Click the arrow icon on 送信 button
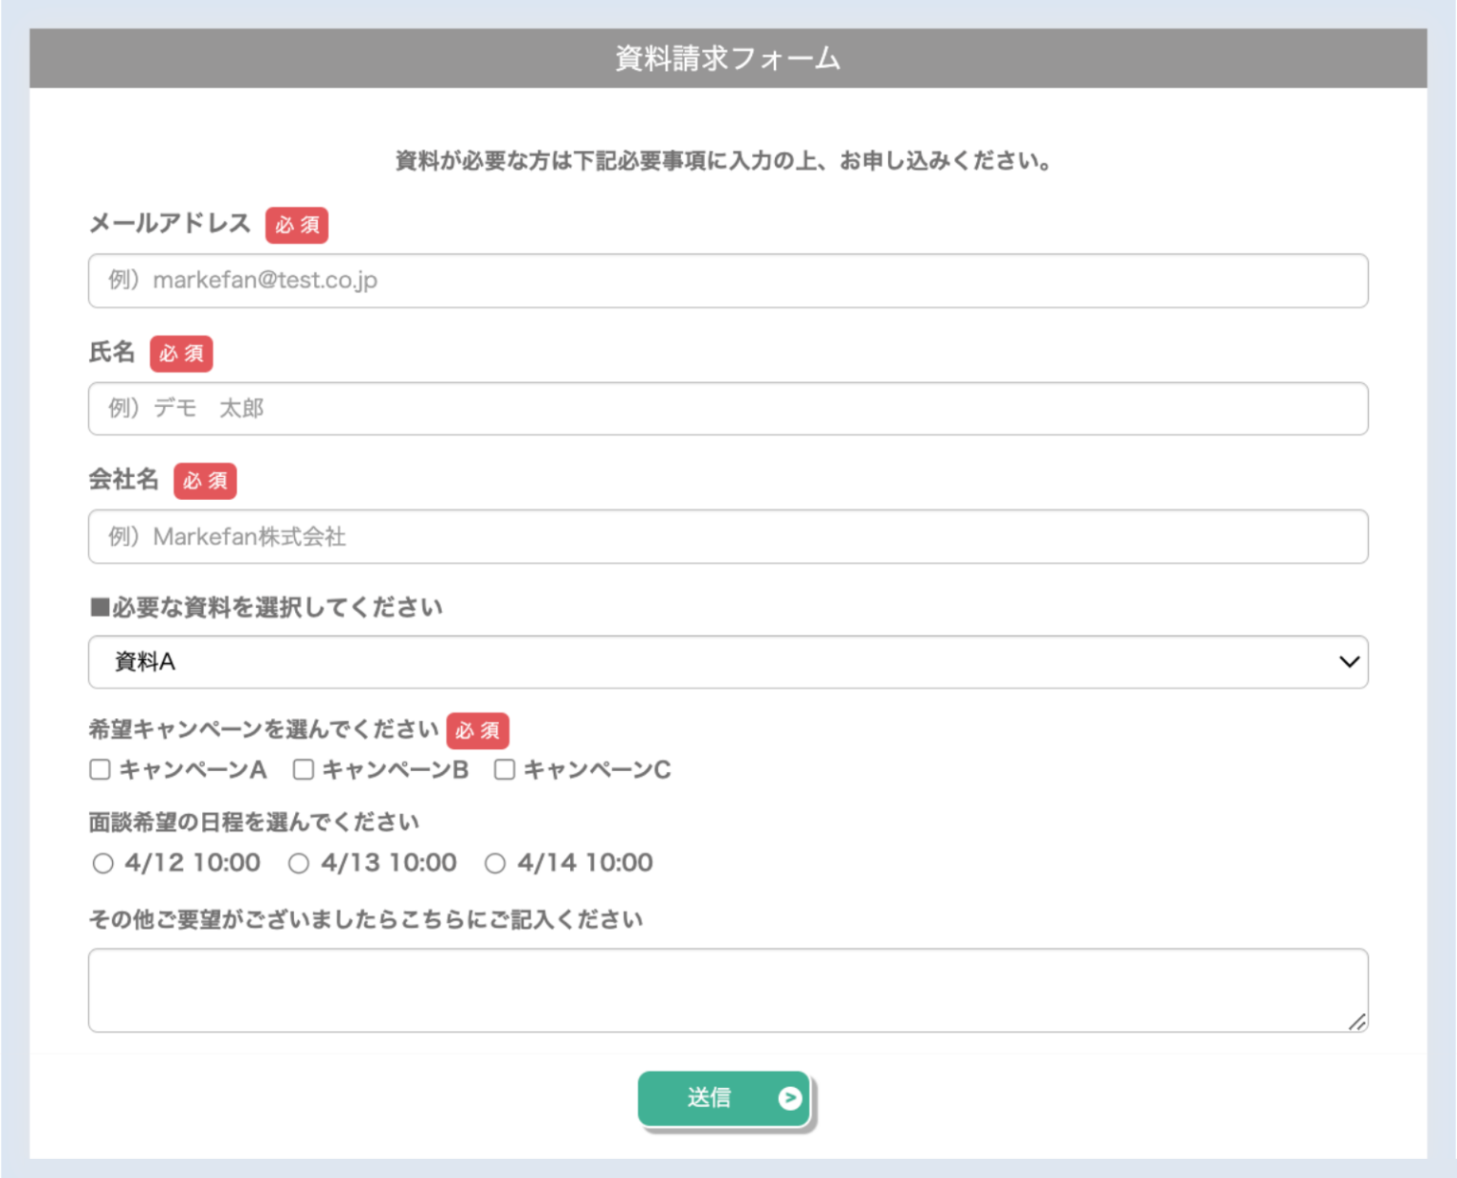 coord(789,1097)
